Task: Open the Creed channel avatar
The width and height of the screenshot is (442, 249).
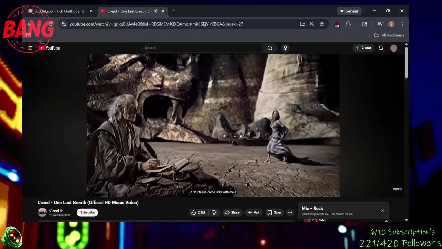Action: (x=42, y=212)
